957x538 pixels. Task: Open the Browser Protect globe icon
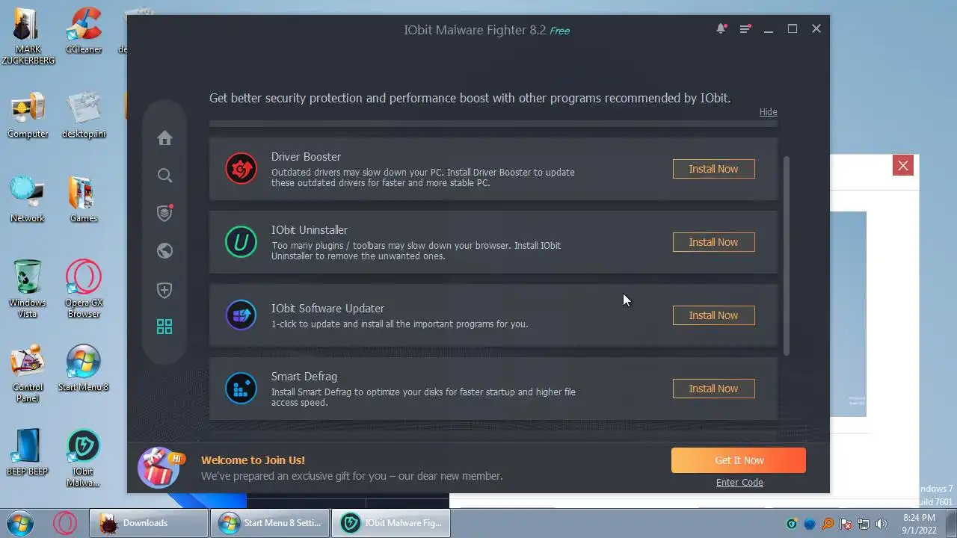(164, 251)
